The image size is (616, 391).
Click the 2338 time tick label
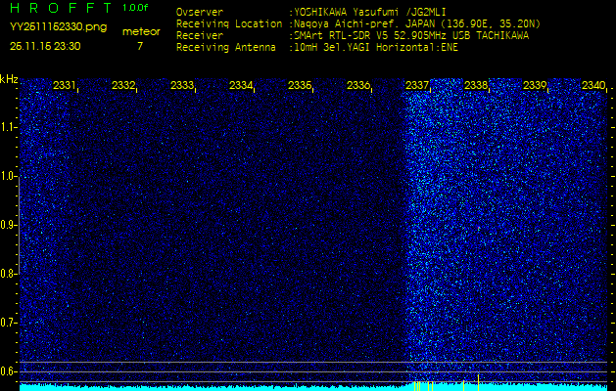(x=476, y=85)
